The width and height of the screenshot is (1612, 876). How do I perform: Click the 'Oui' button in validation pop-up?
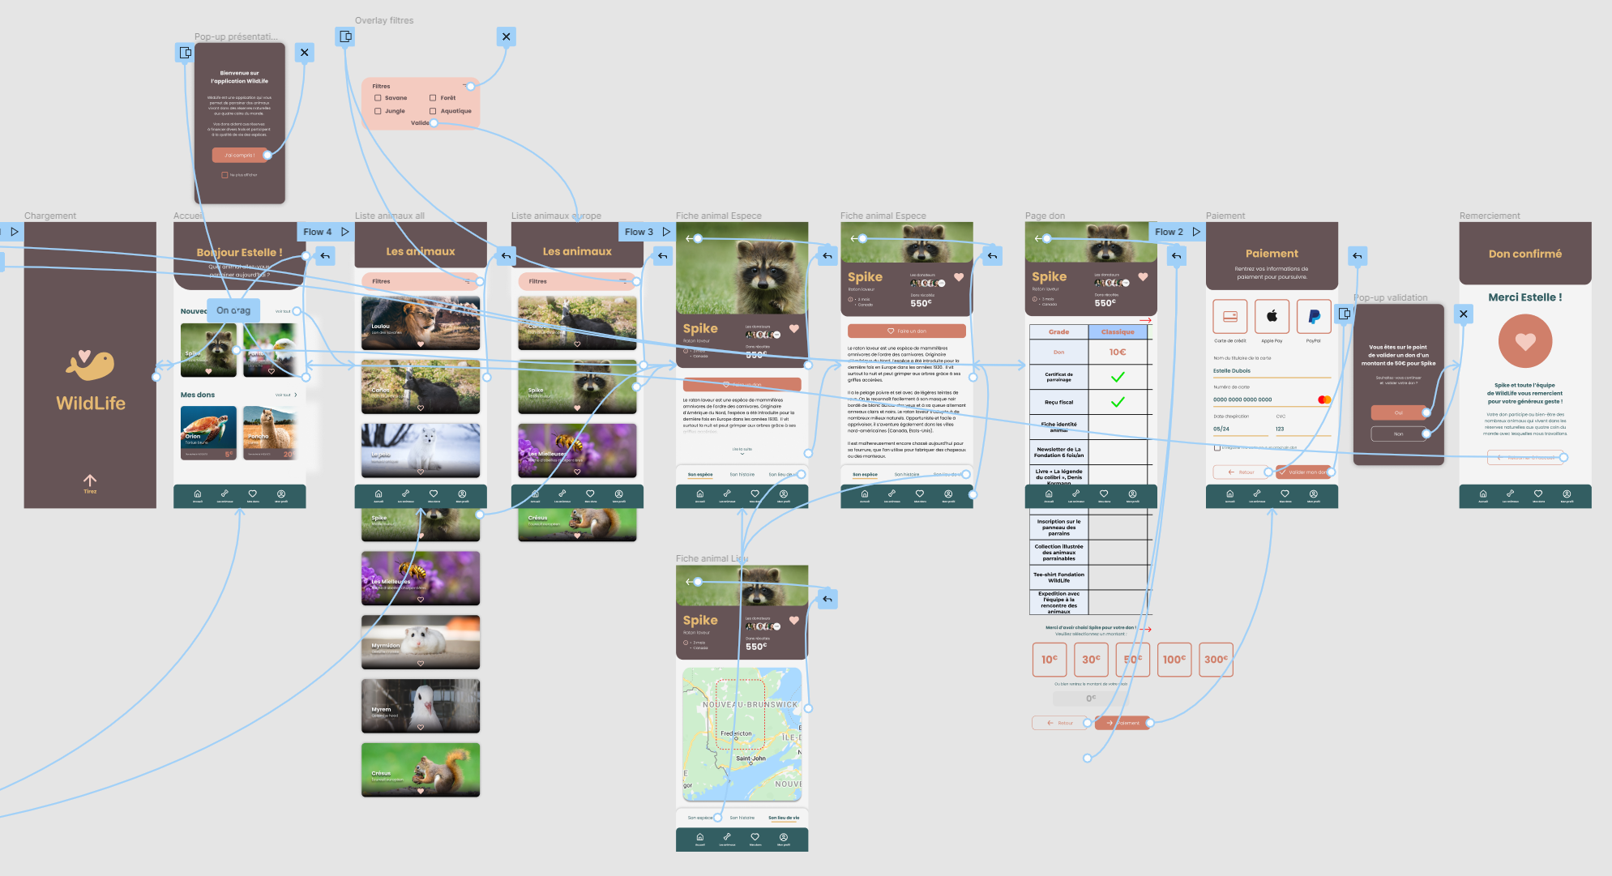coord(1398,412)
